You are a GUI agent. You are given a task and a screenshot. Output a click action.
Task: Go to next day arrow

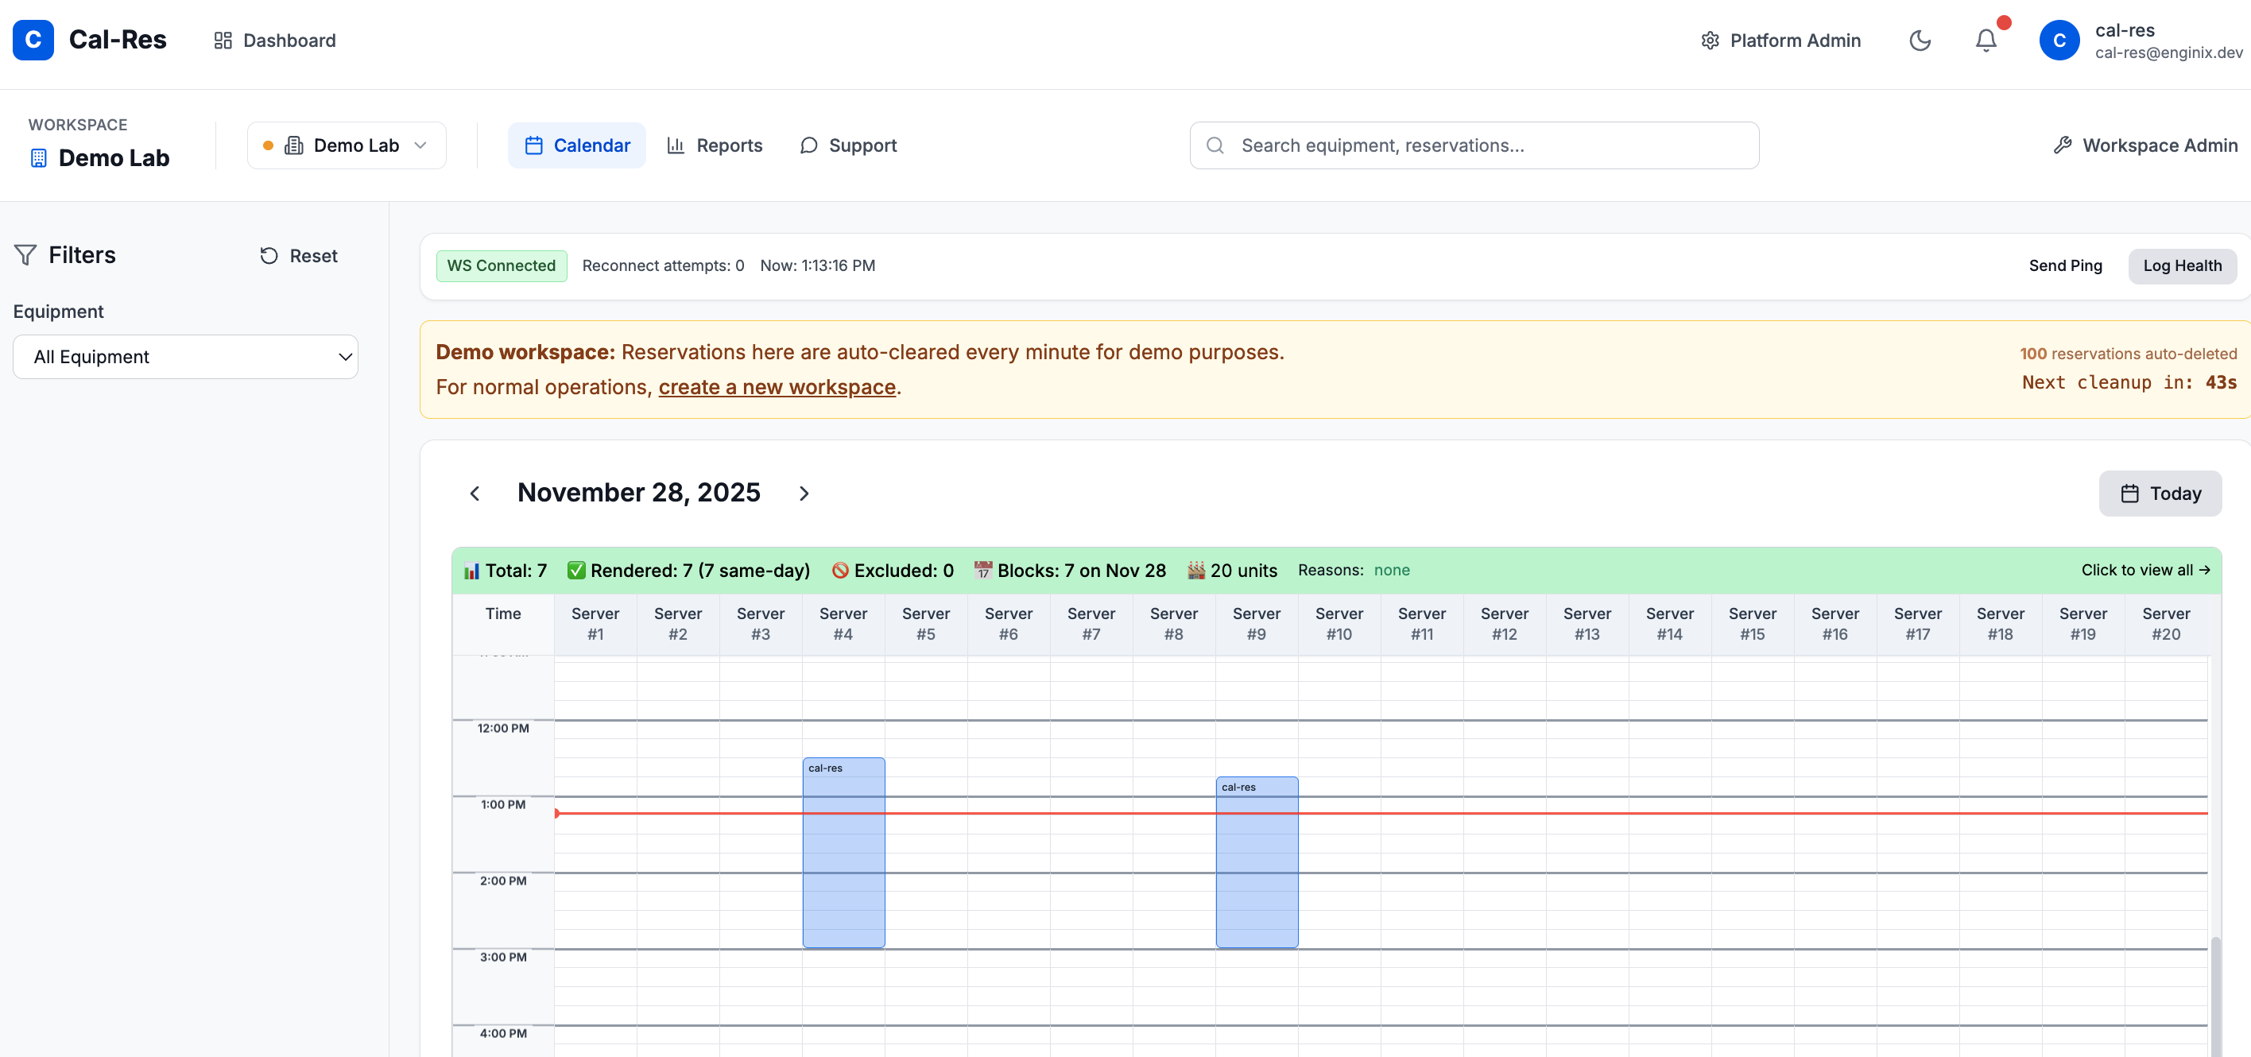pos(804,494)
